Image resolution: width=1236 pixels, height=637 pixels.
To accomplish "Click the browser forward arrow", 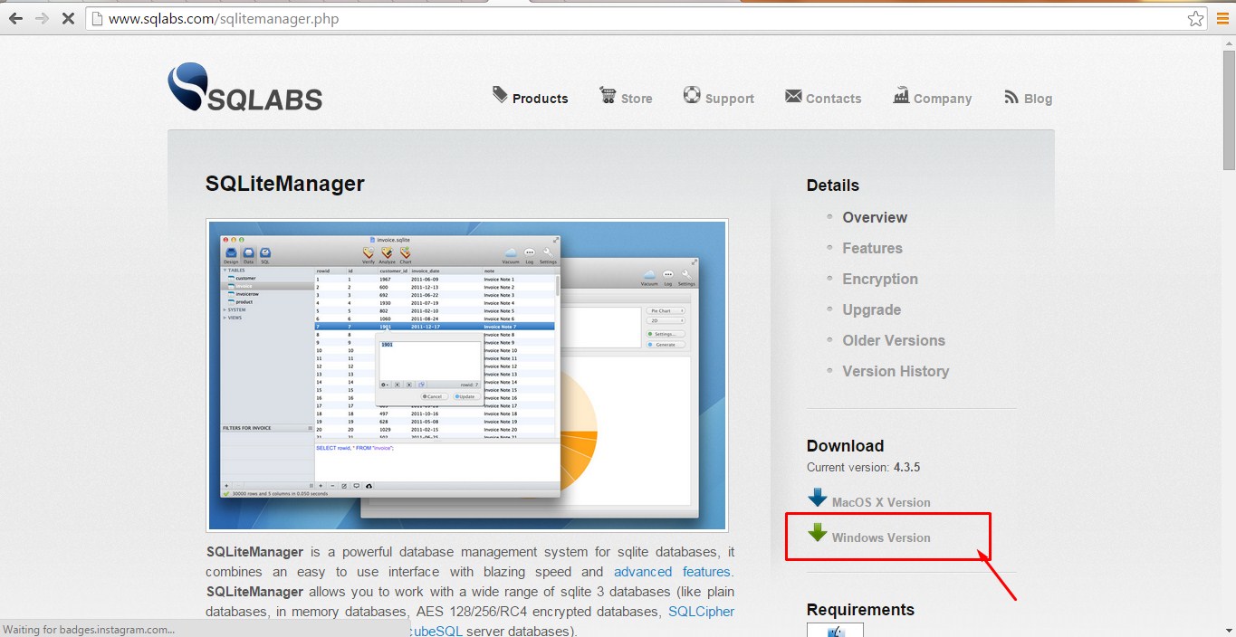I will (42, 18).
